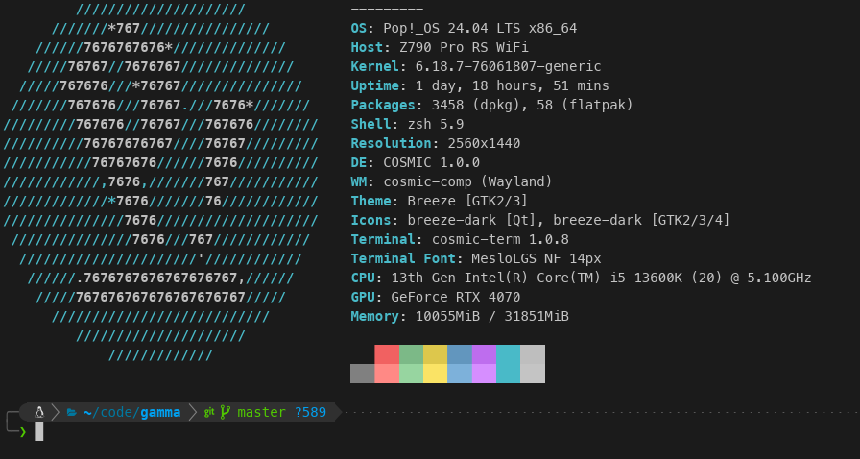
Task: Click the GPU value 'GeForce RTX 4070'
Action: (455, 297)
